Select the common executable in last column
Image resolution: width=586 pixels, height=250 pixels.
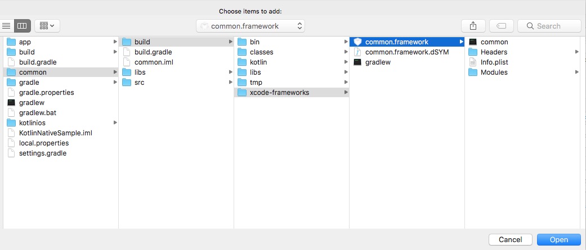(x=494, y=42)
